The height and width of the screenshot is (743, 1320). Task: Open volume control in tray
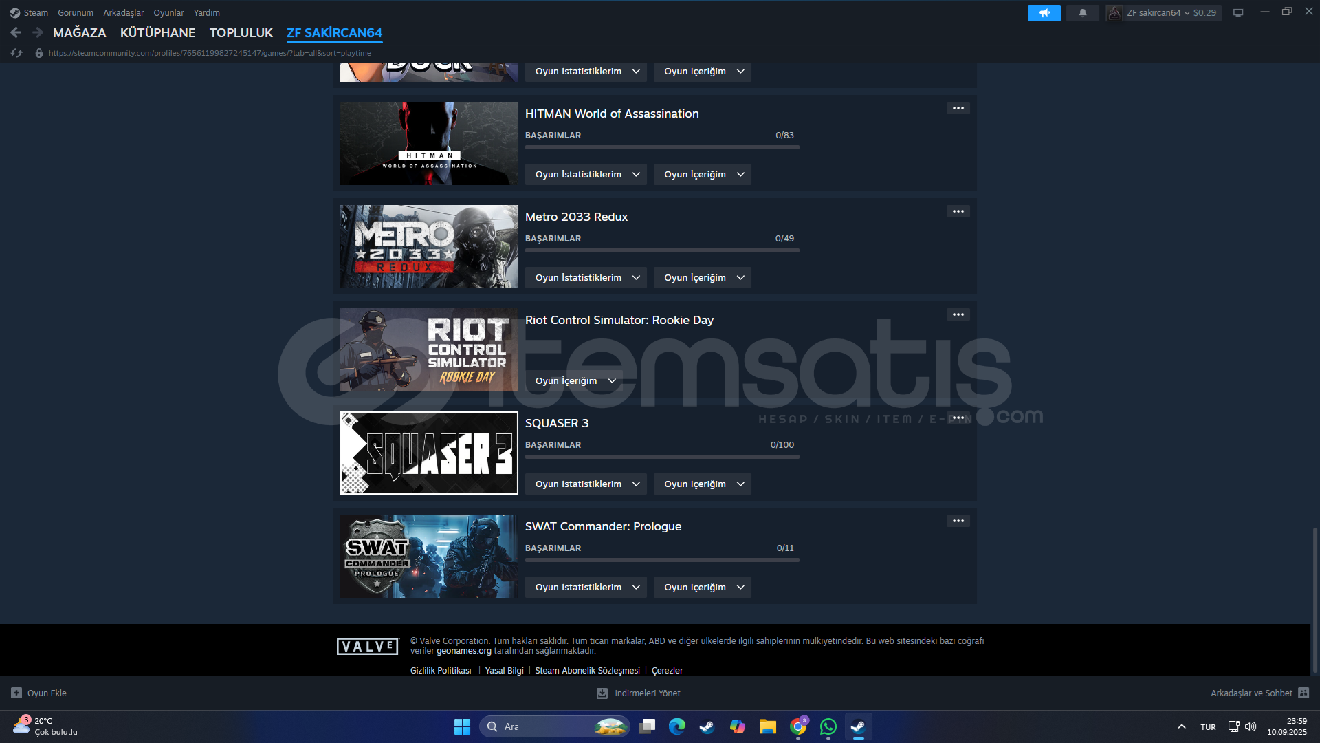(1251, 726)
